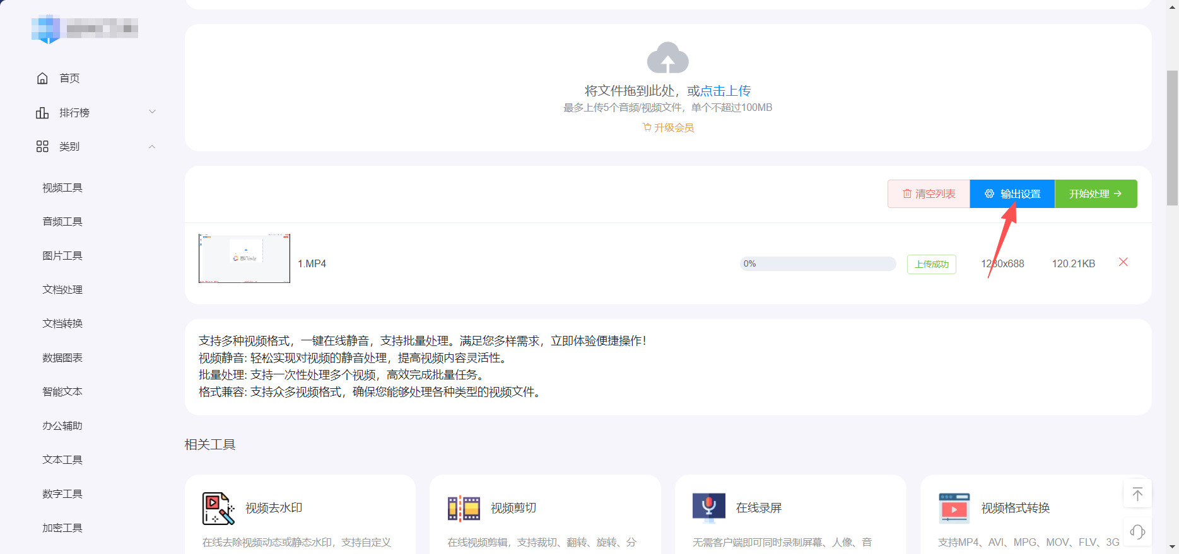The height and width of the screenshot is (554, 1179).
Task: Expand the 排行榜 dropdown chevron
Action: 152,112
